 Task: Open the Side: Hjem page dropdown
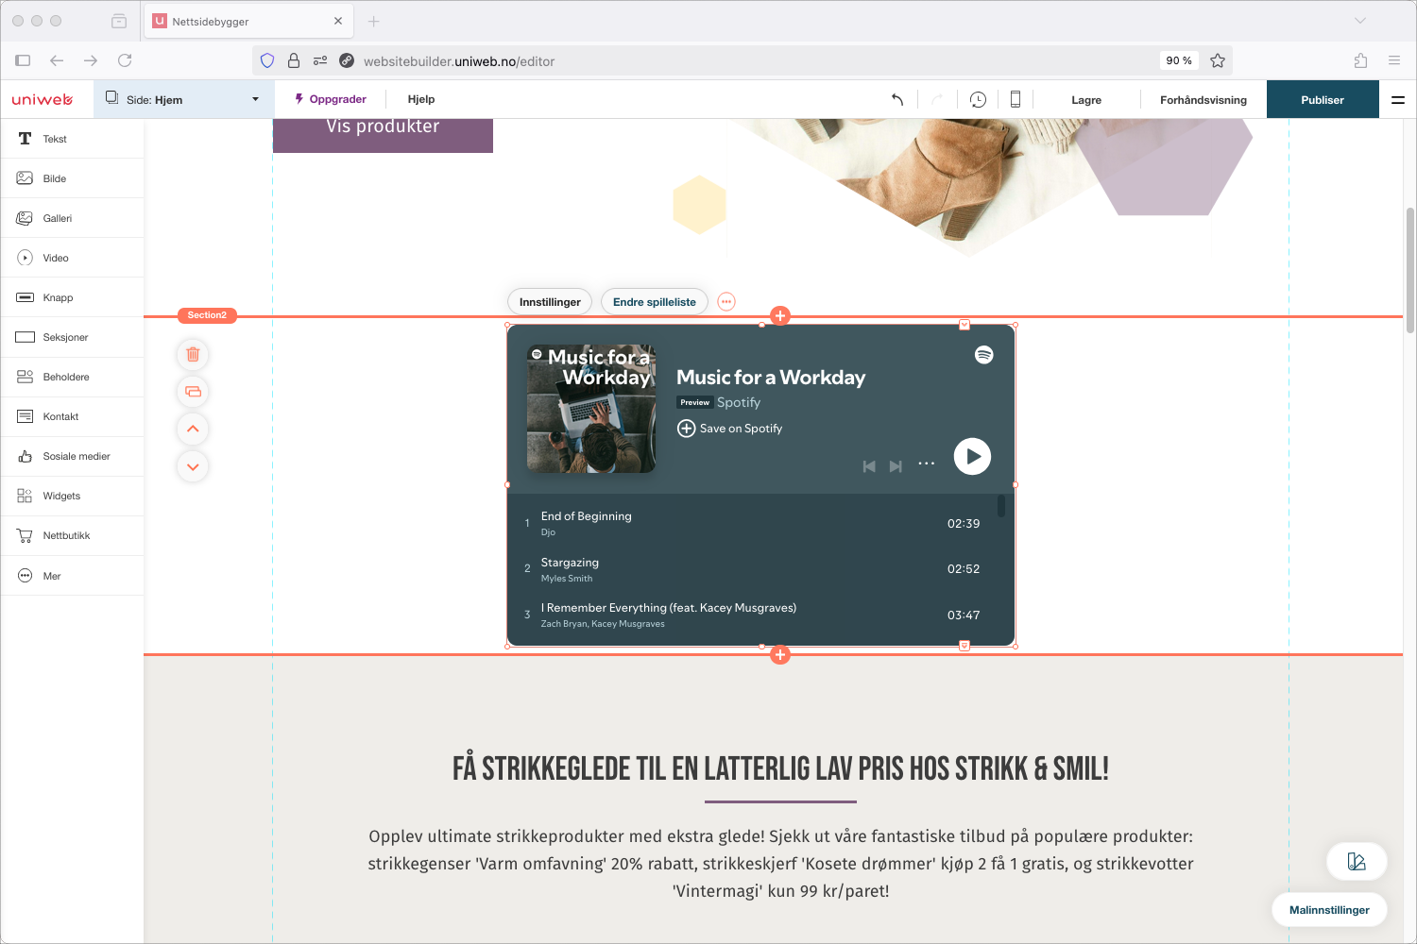pyautogui.click(x=183, y=99)
